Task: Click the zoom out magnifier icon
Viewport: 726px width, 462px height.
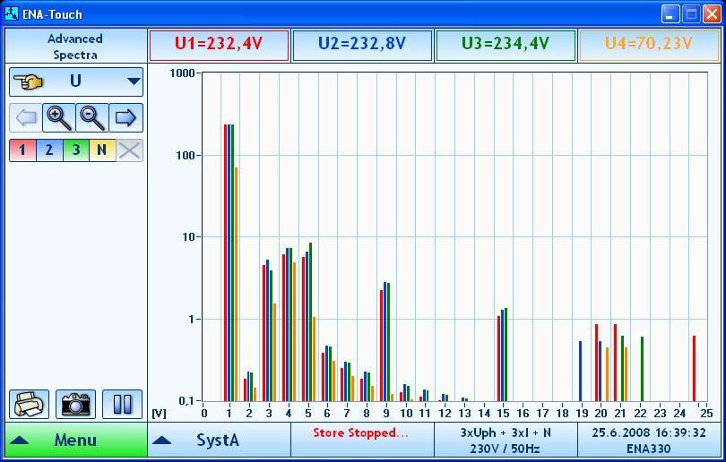Action: click(x=92, y=117)
